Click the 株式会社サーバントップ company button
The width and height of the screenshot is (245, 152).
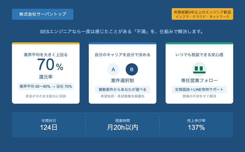43,14
